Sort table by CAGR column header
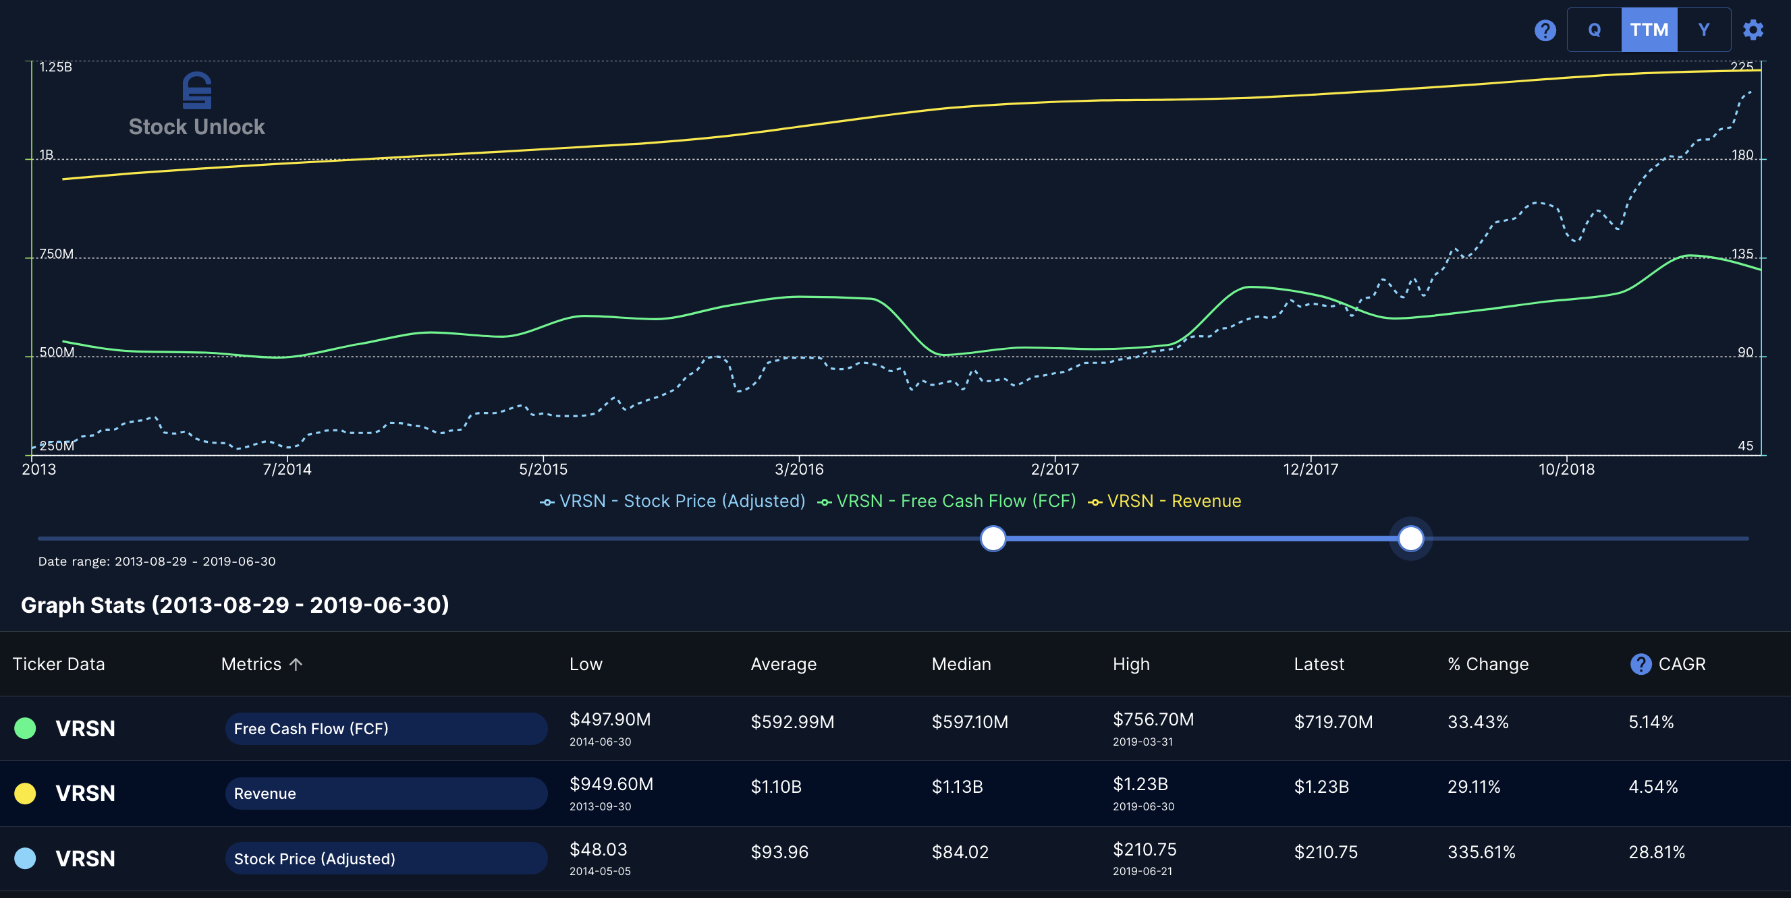This screenshot has width=1791, height=898. pos(1682,664)
